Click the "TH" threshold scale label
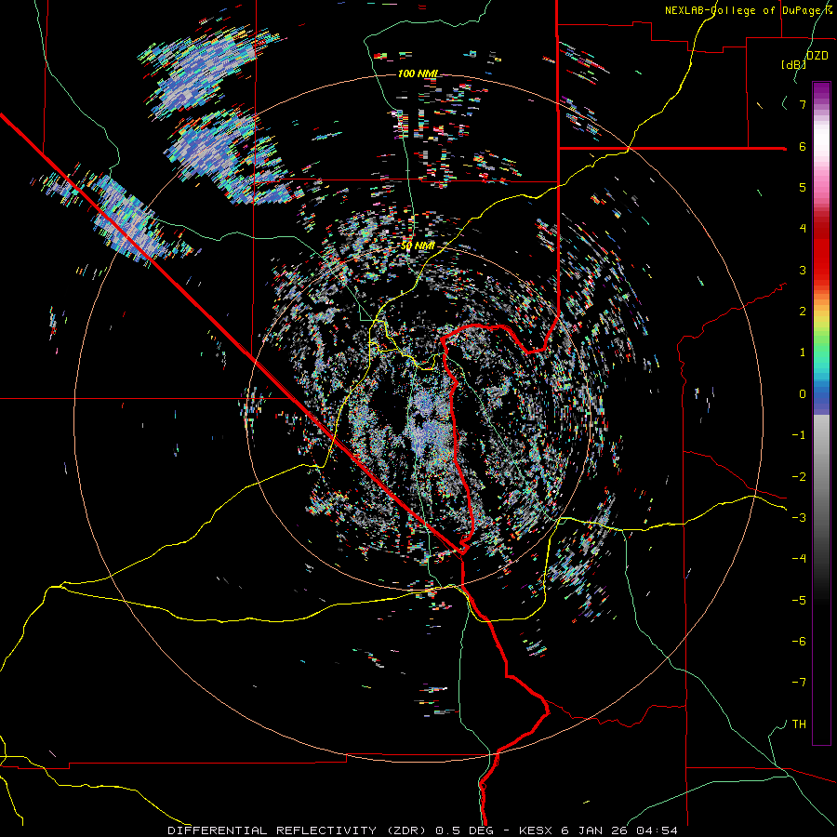 (x=799, y=724)
